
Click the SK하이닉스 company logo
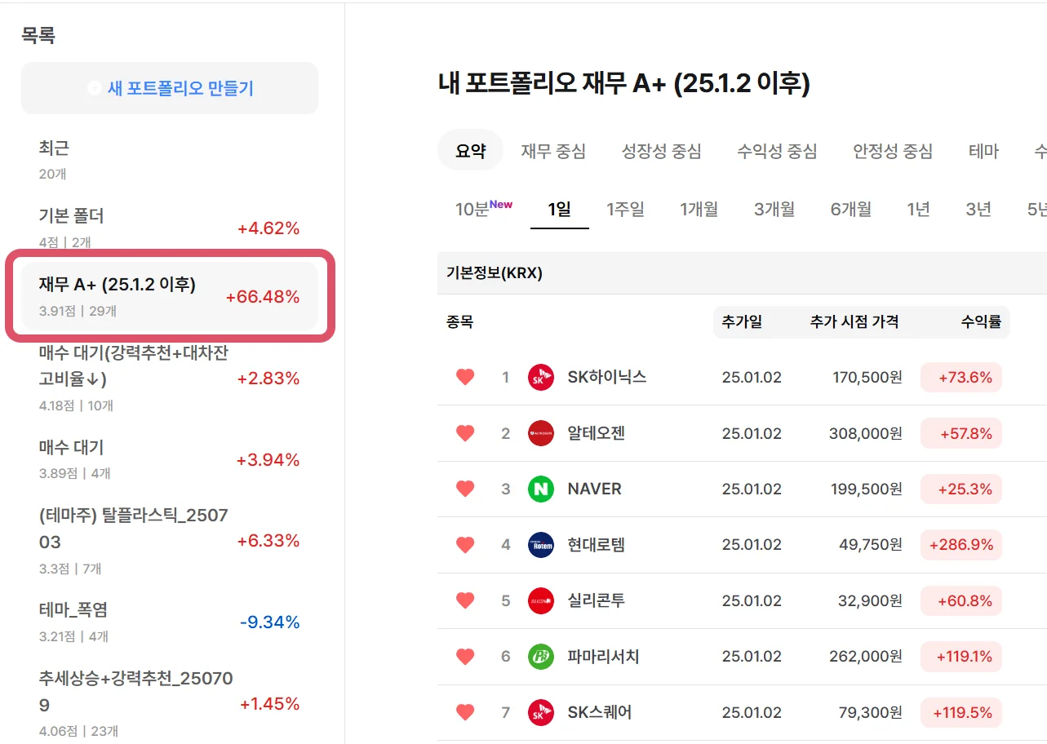541,378
